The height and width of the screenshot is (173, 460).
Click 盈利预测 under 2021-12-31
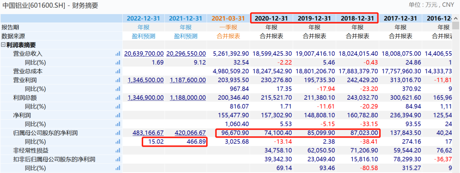(186, 36)
